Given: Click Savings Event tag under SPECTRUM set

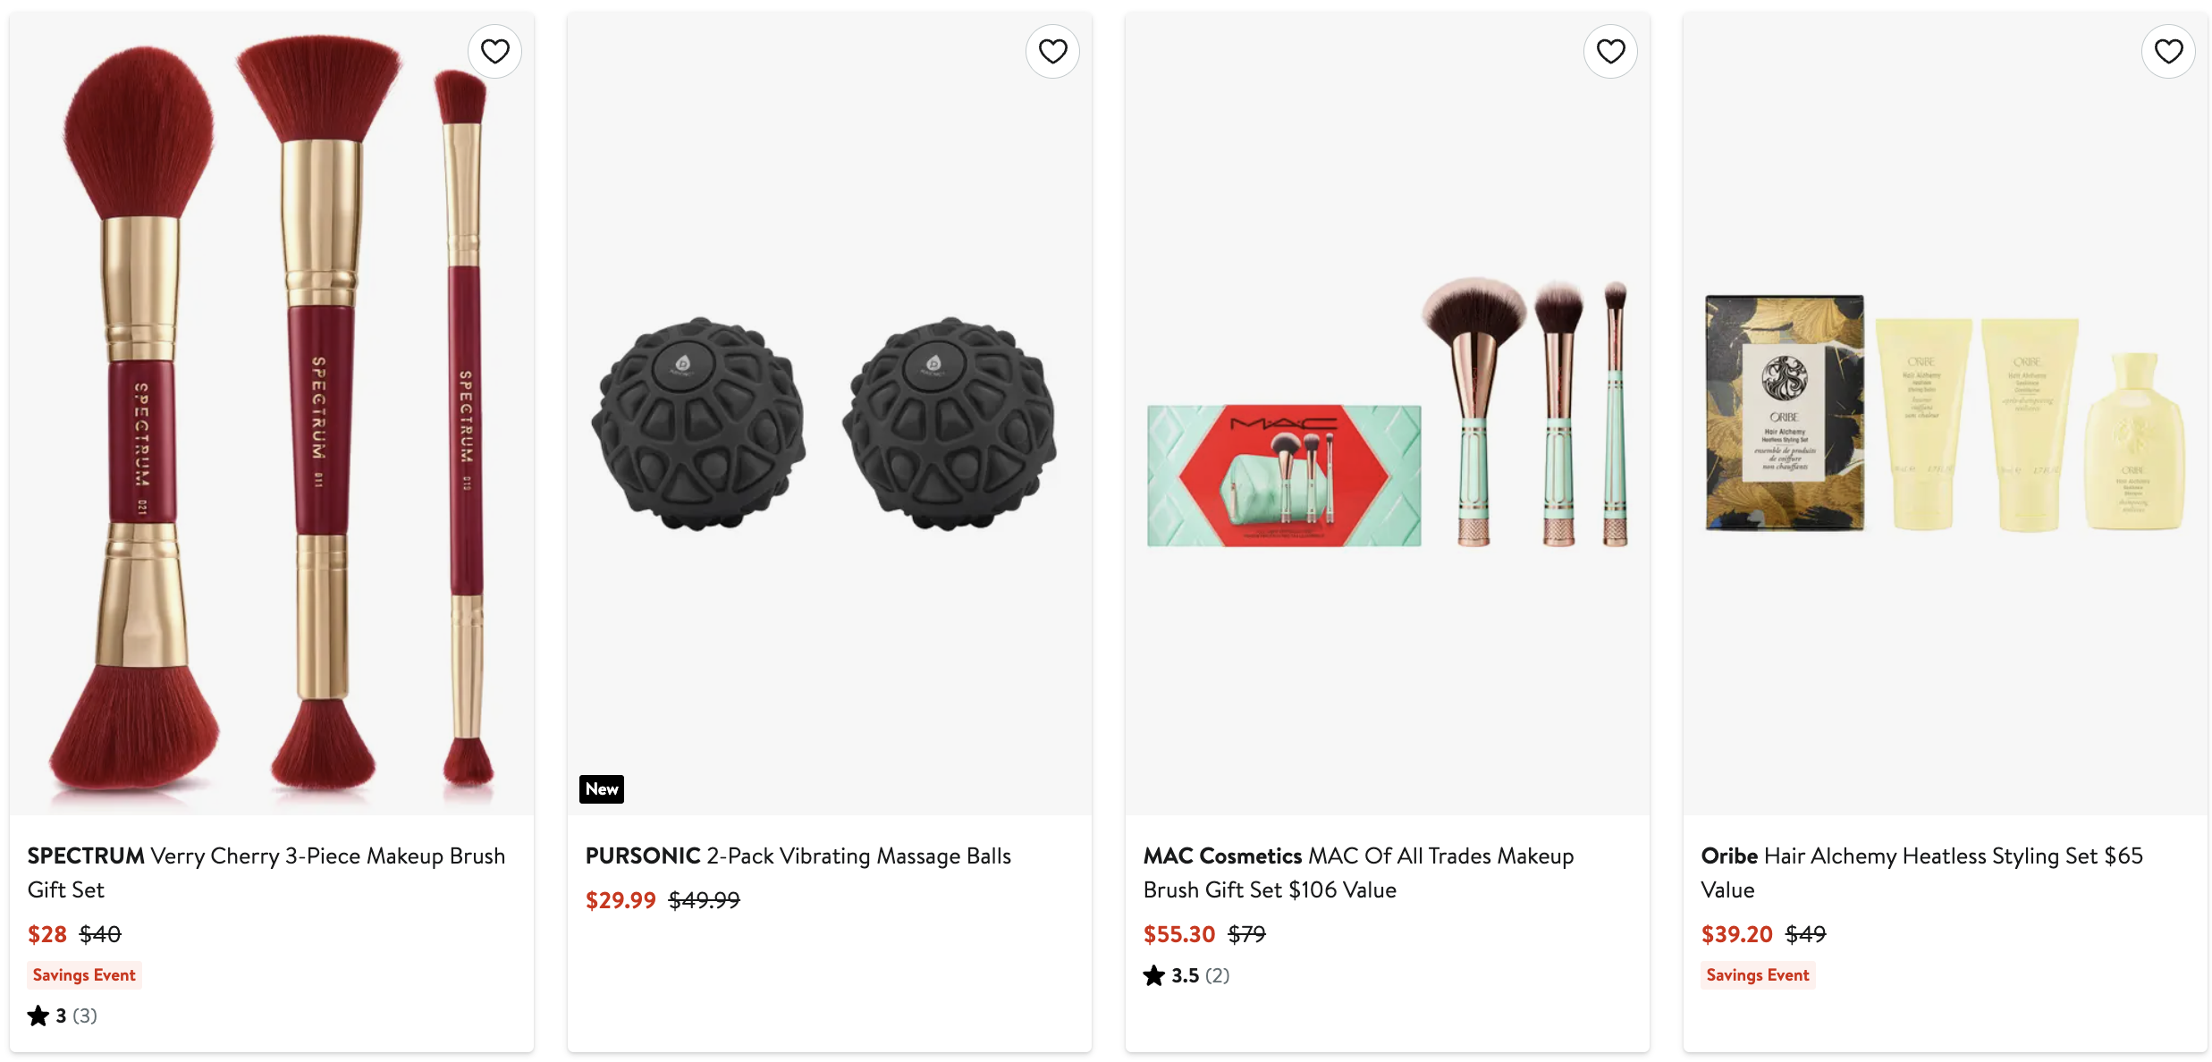Looking at the screenshot, I should 84,975.
